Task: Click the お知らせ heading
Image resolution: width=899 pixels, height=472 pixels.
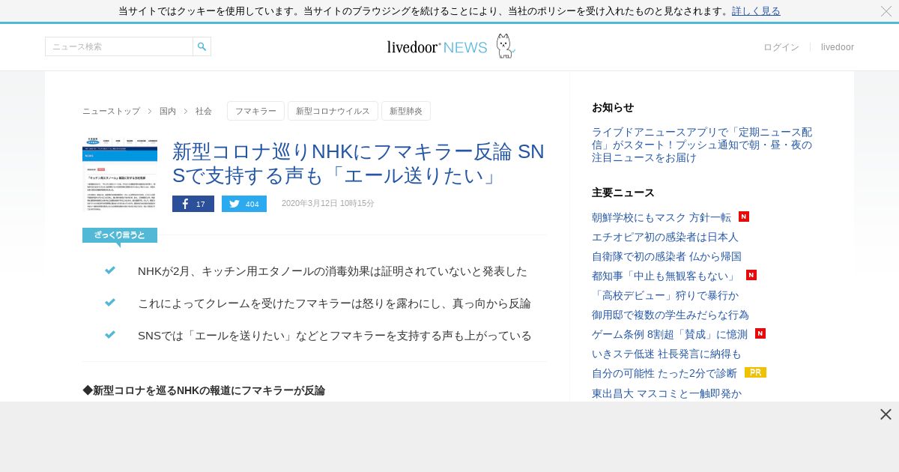Action: pyautogui.click(x=613, y=107)
